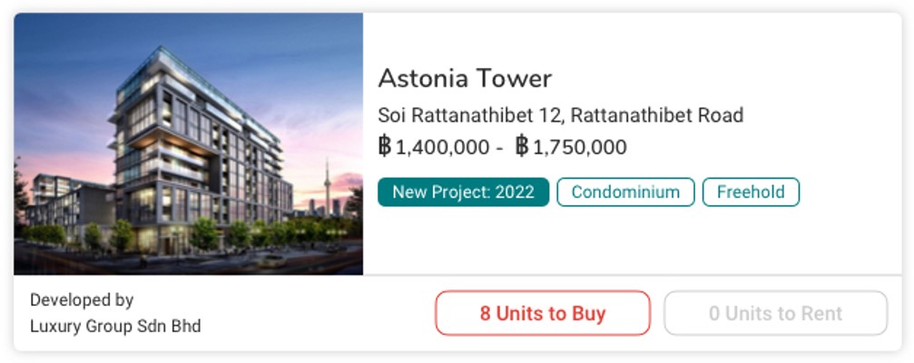This screenshot has height=363, width=914.
Task: Open the Luxury Group Sdn Bhd developer link
Action: [115, 327]
